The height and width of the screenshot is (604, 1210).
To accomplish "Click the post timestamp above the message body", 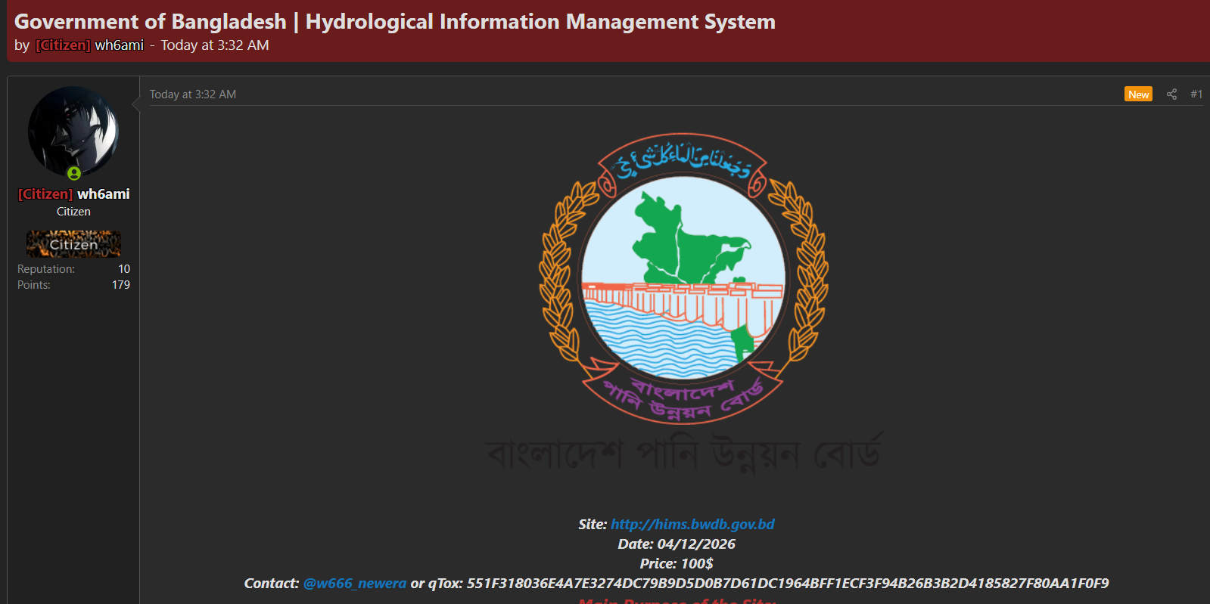I will pyautogui.click(x=192, y=94).
